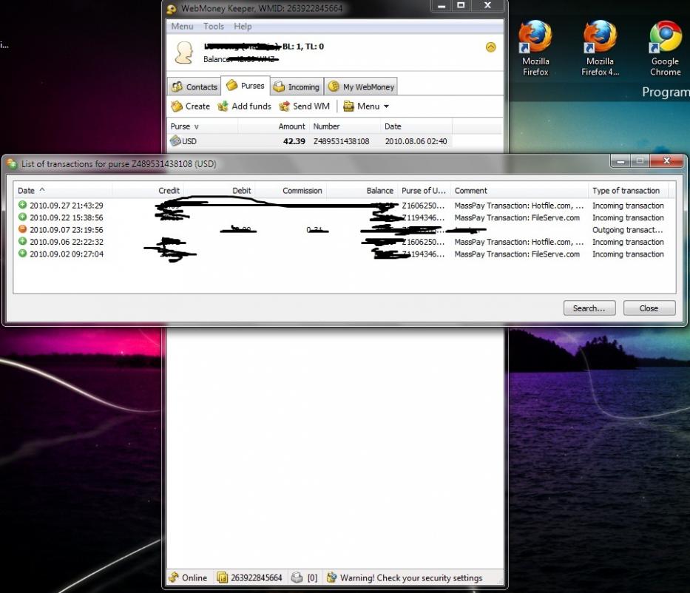Screen dimensions: 690x593
Task: Click the Search... button
Action: click(589, 308)
